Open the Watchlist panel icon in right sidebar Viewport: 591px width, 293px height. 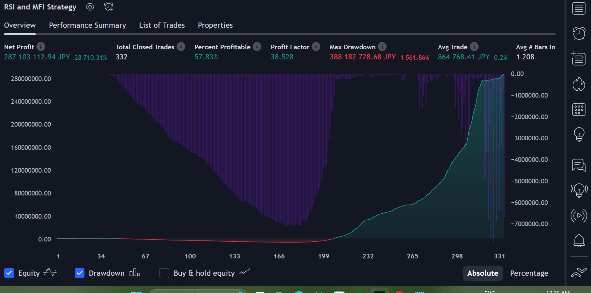(579, 8)
